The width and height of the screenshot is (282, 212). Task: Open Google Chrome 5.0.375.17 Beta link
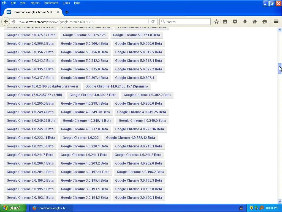(31, 35)
